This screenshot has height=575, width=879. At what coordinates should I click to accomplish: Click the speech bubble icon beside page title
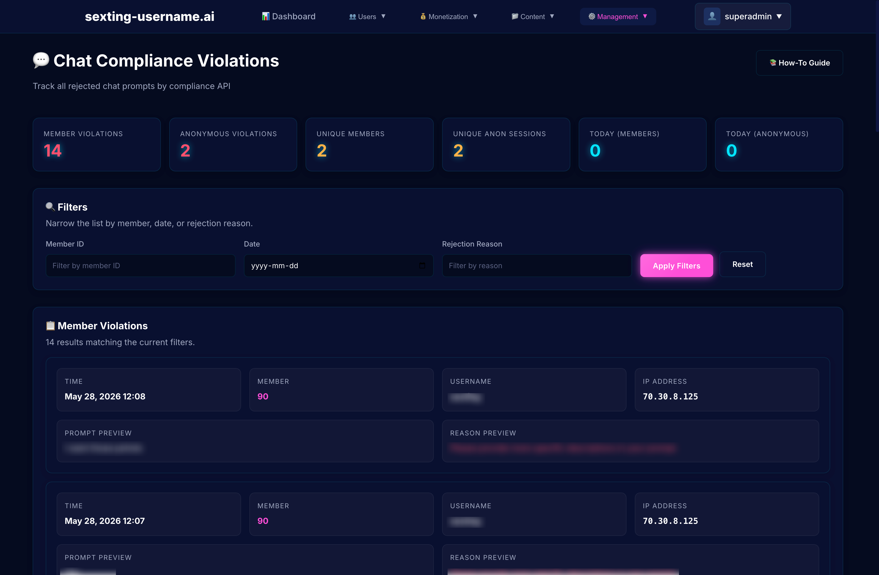tap(41, 60)
